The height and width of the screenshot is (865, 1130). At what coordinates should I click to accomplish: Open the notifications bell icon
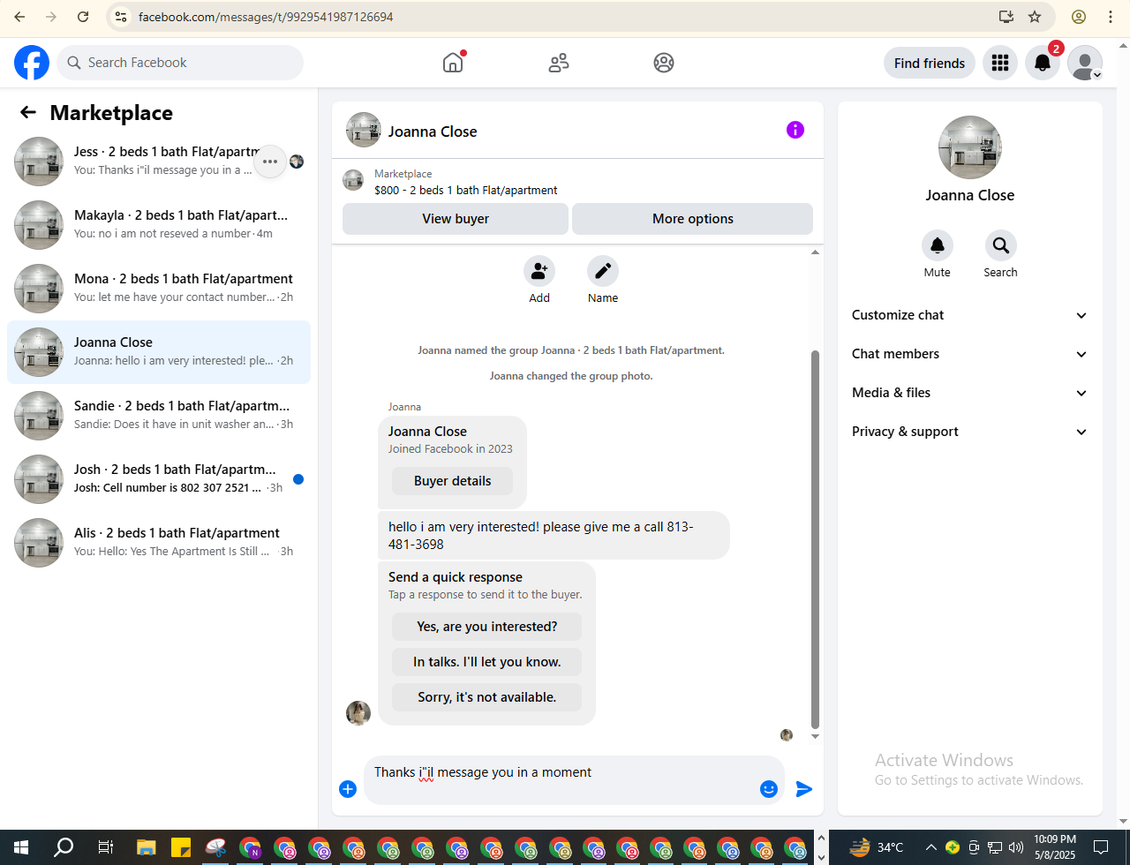[x=1043, y=63]
